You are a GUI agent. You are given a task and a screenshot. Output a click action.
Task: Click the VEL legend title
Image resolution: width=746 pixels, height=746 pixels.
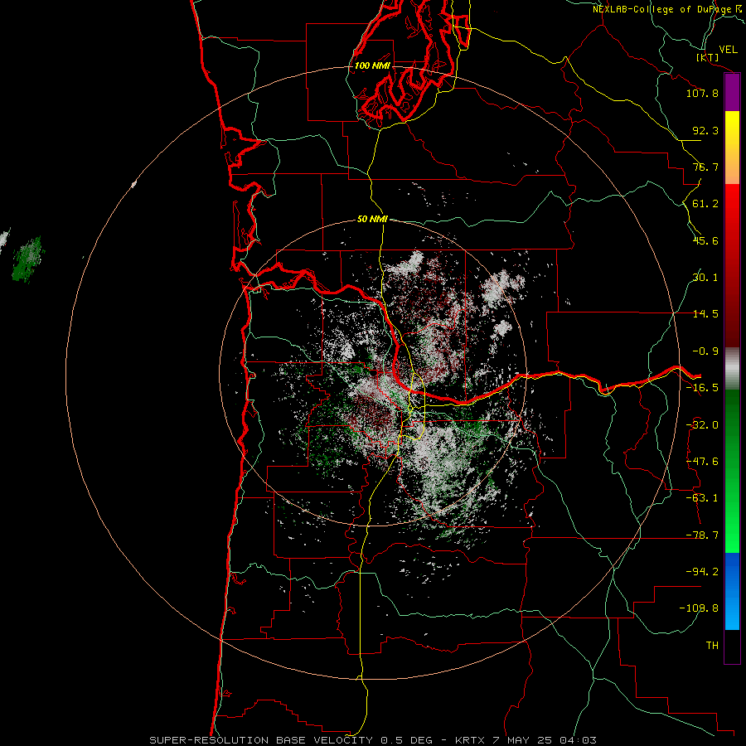point(728,49)
